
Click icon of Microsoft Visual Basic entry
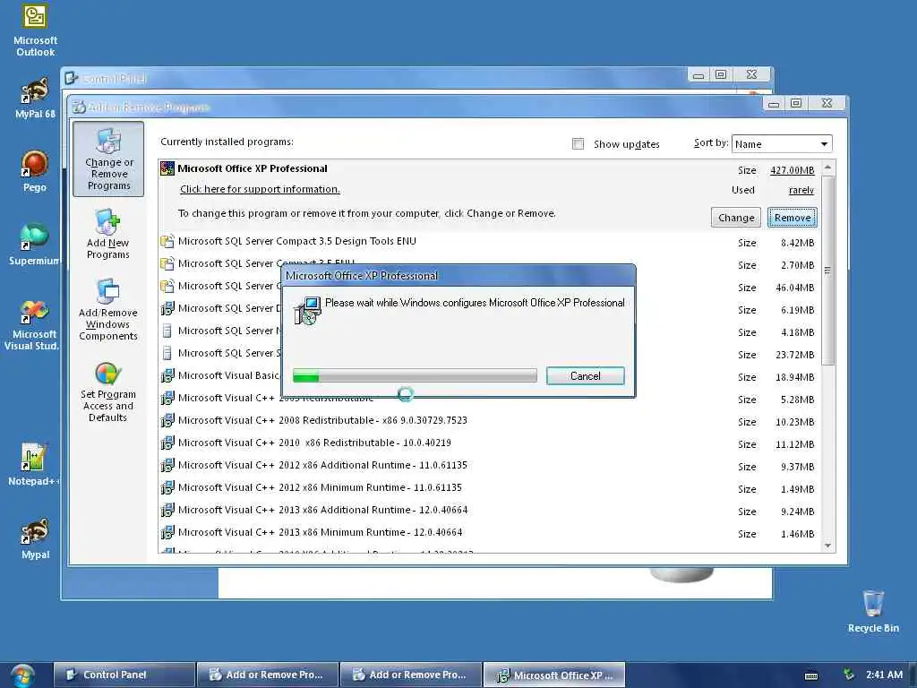point(167,375)
